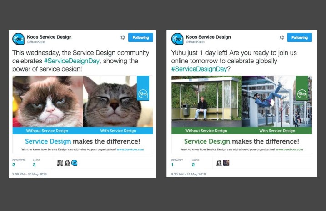This screenshot has height=211, width=326.
Task: Open the bus stop image in the right tweet
Action: (207, 101)
